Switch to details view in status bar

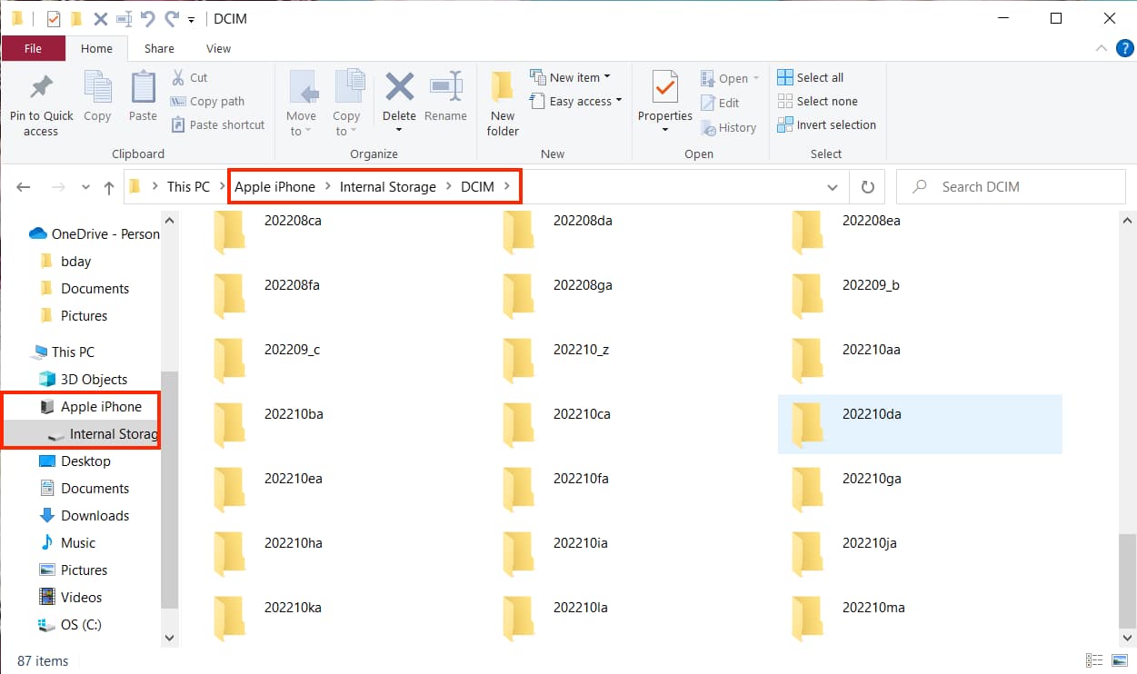click(x=1093, y=660)
